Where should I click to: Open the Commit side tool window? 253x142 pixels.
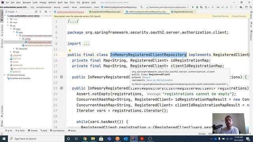(x=2, y=43)
